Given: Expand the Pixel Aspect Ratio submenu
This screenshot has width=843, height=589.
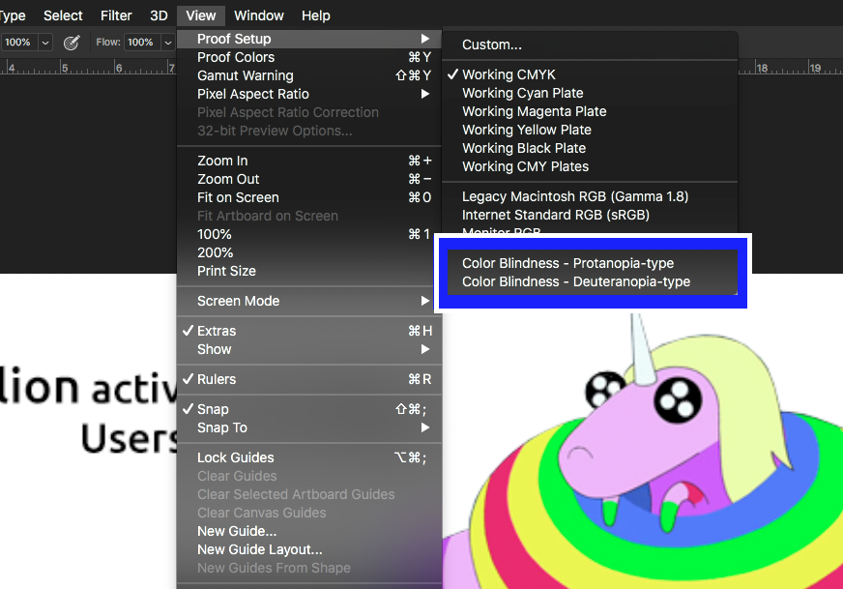Looking at the screenshot, I should click(309, 94).
